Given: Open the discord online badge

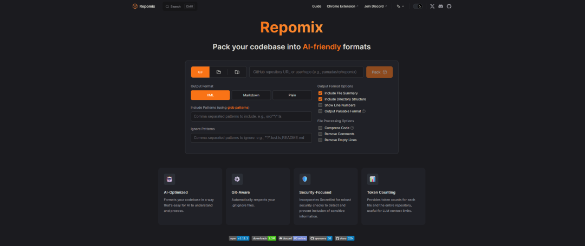Looking at the screenshot, I should 292,238.
